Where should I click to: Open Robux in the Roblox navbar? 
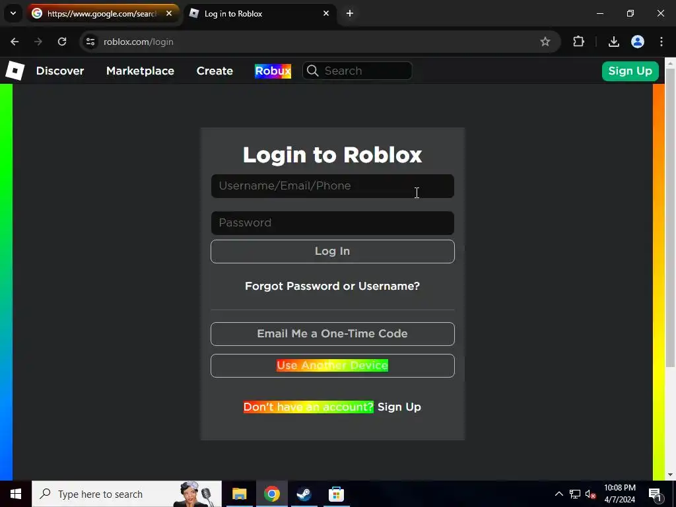273,71
